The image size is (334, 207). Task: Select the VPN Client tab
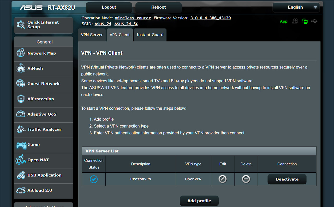point(120,35)
